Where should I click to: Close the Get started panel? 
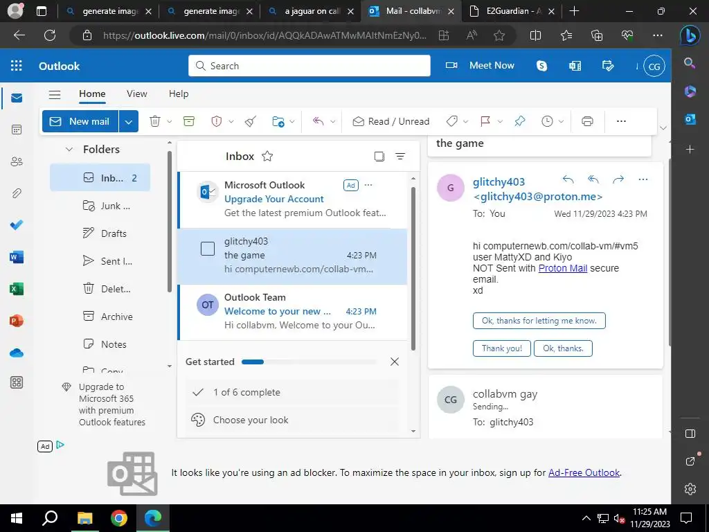pyautogui.click(x=394, y=362)
